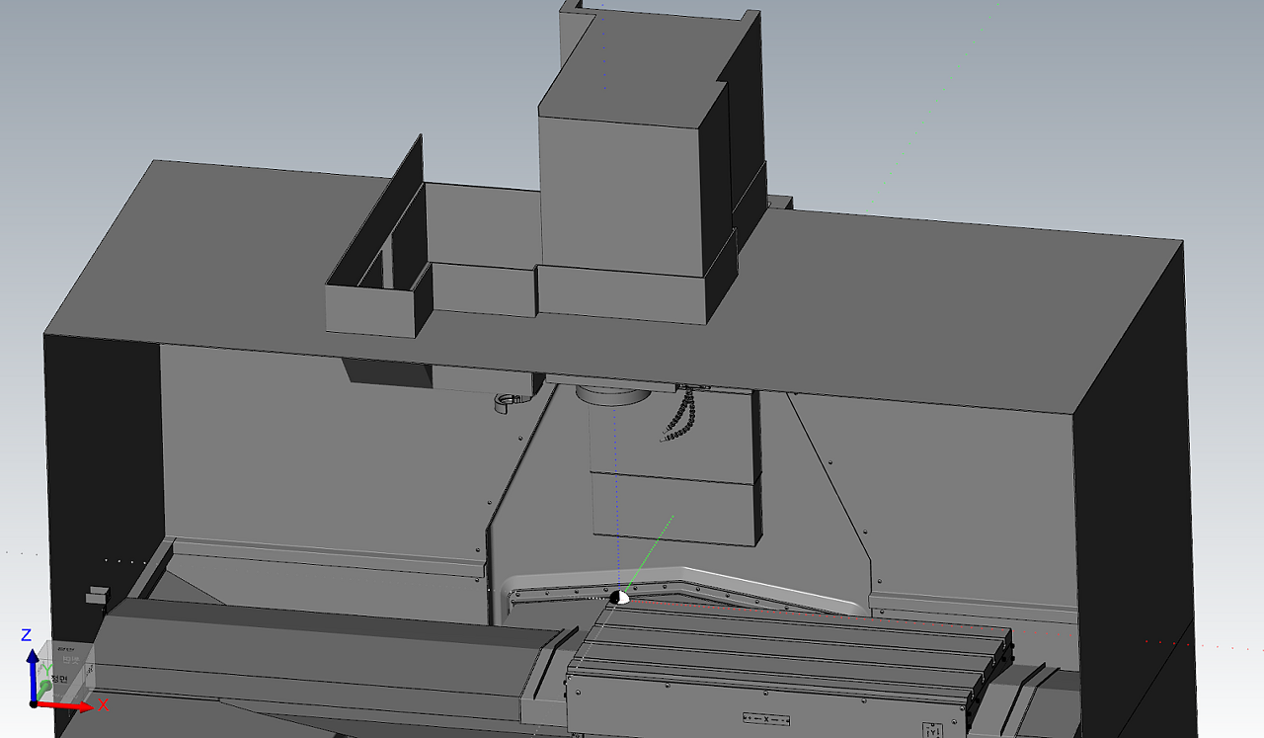Select the spindle head cover box above the table
Screen dimensions: 1264x738
pos(675,467)
